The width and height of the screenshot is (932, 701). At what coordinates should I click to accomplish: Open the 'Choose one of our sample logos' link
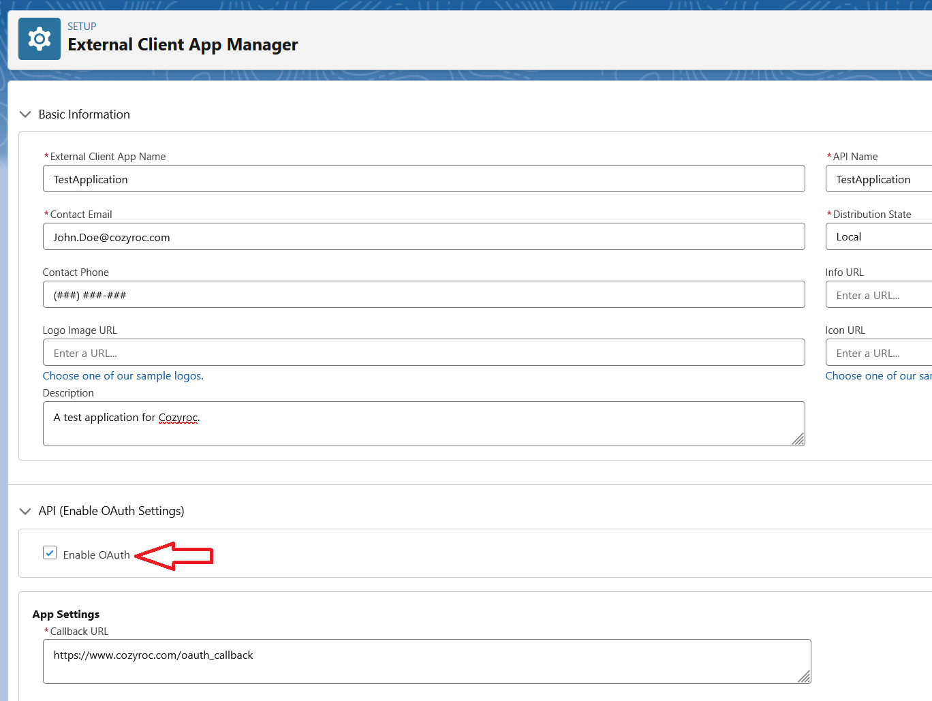123,376
